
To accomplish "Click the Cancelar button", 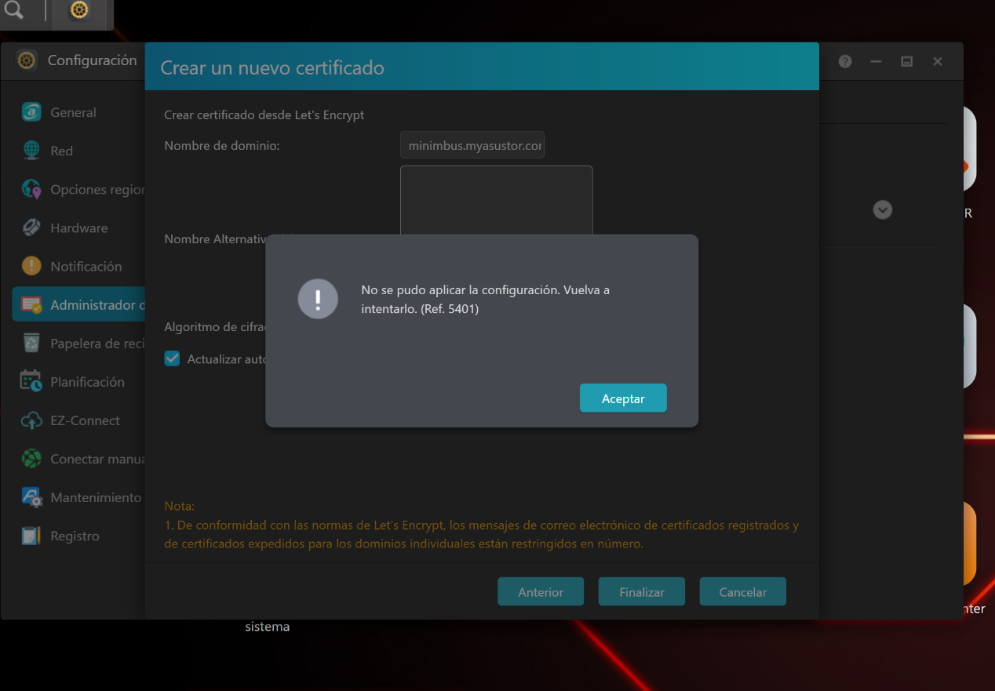I will (x=742, y=592).
